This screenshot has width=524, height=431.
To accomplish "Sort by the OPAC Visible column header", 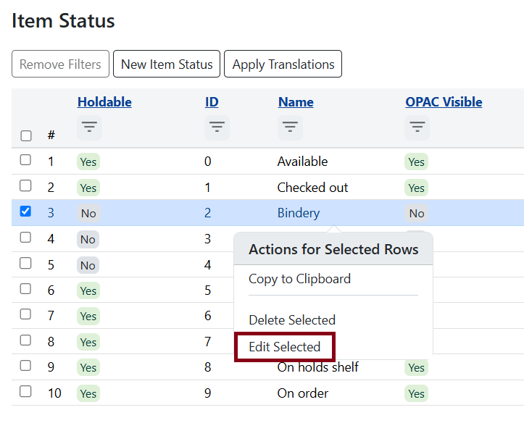I will [444, 102].
